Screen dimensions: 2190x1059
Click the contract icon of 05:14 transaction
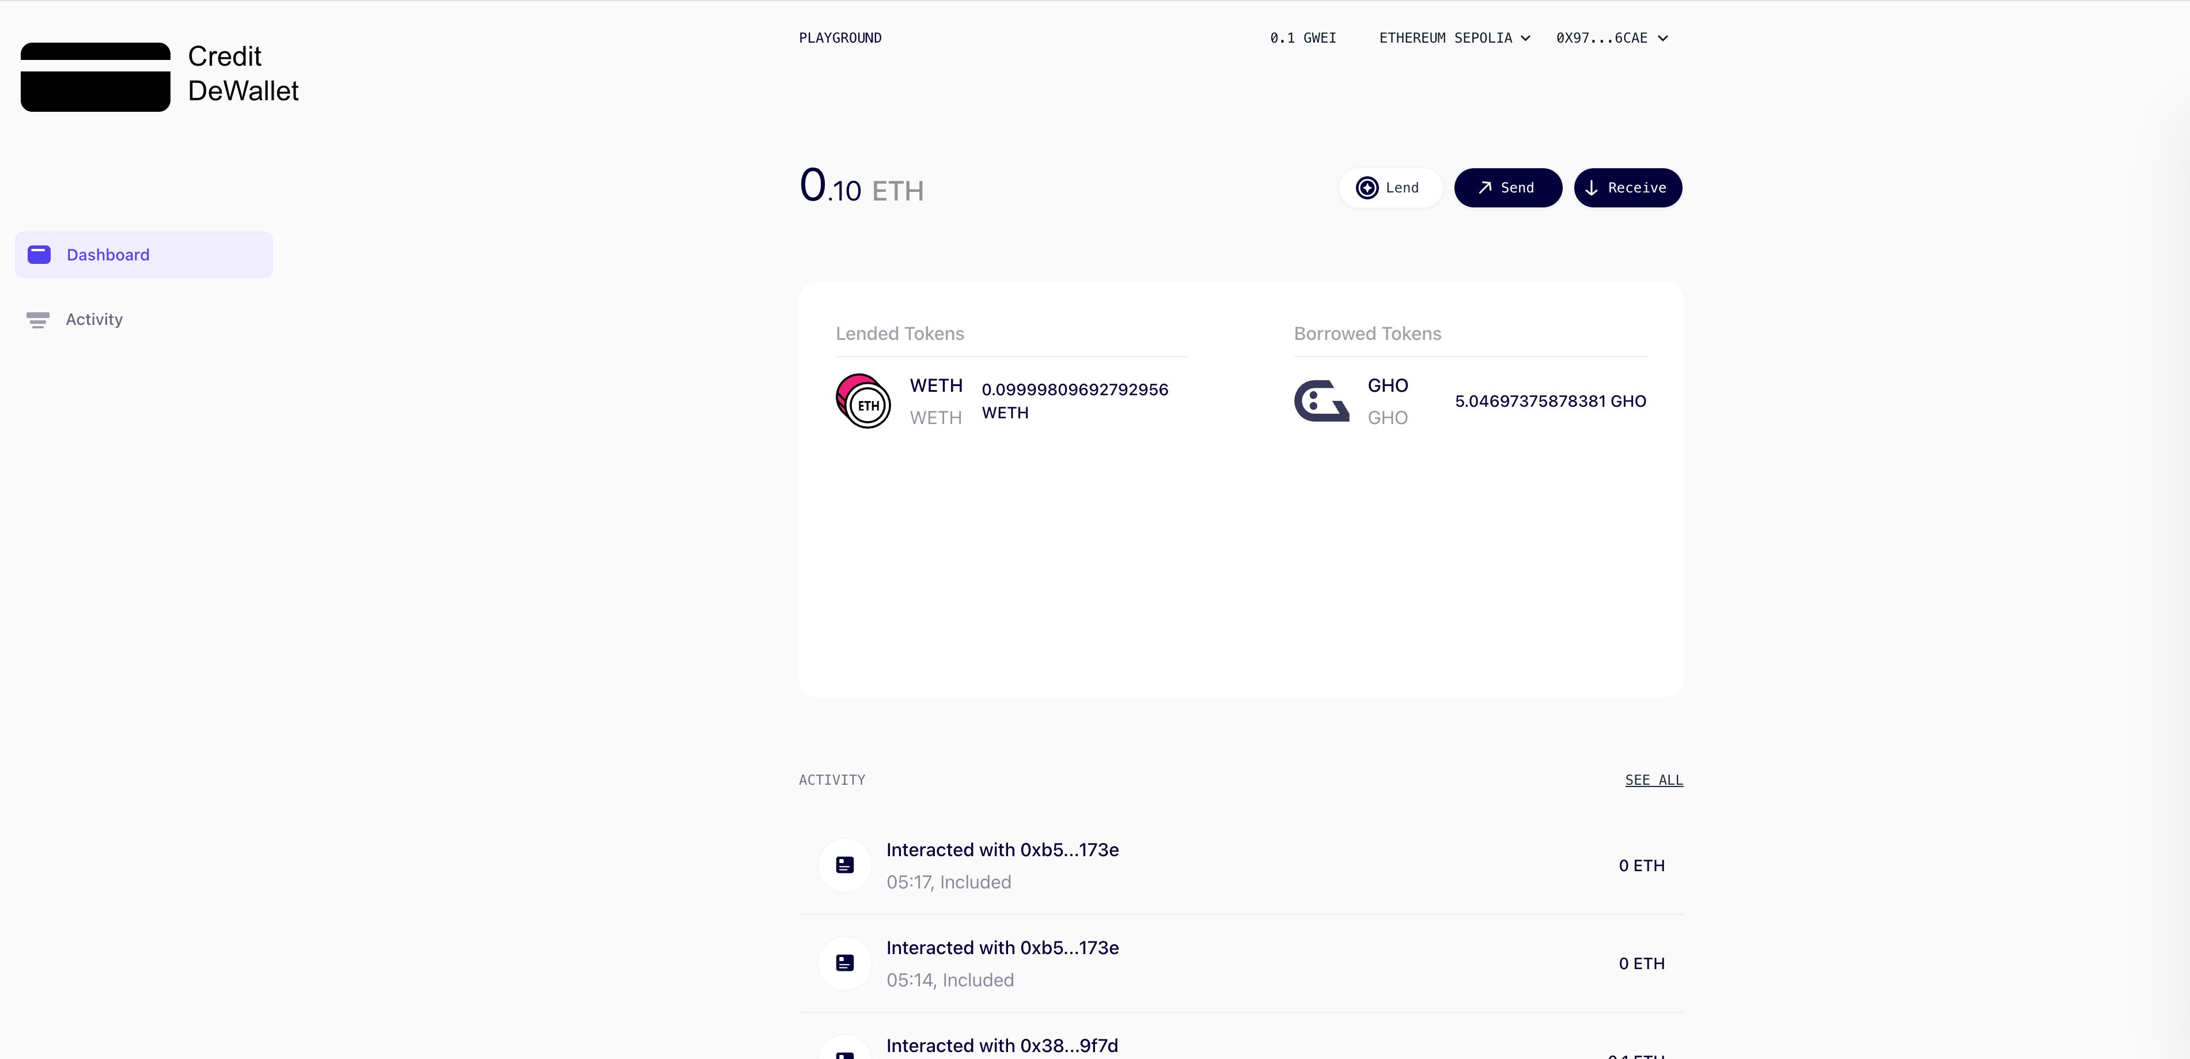coord(844,963)
